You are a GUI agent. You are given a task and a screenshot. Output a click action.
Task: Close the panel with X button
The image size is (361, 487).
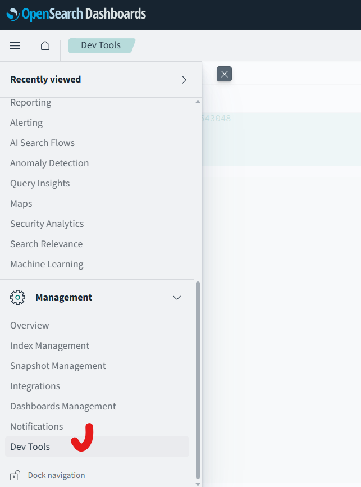(x=224, y=74)
